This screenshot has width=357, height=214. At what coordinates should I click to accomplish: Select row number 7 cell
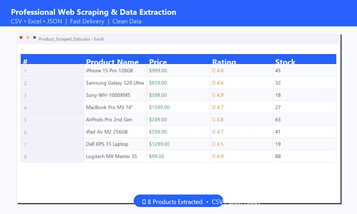52,144
